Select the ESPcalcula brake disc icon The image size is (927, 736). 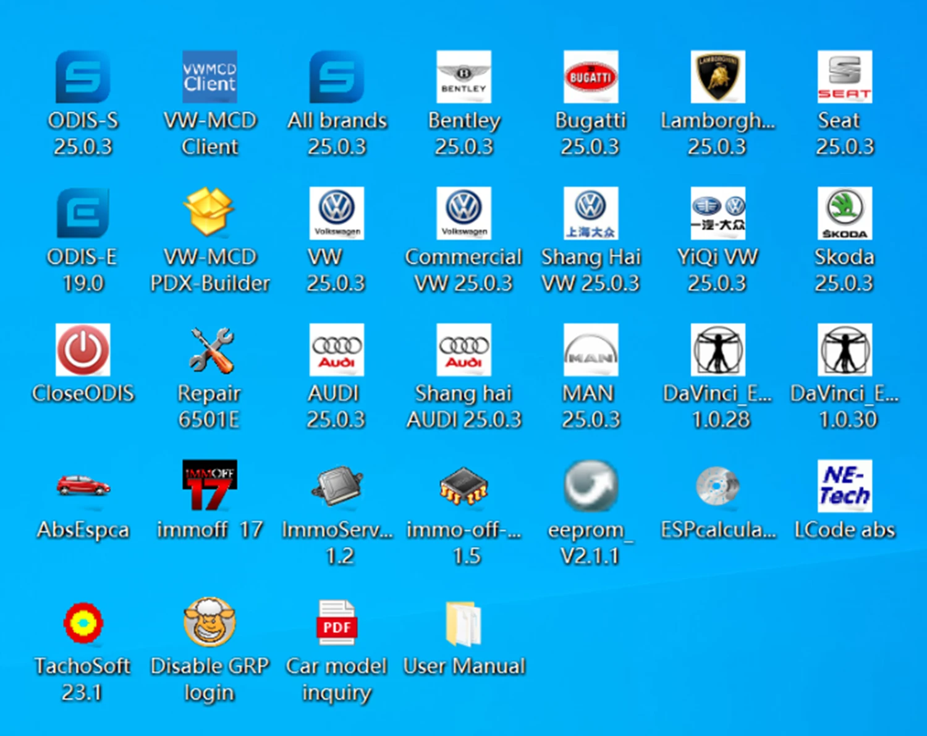coord(717,486)
